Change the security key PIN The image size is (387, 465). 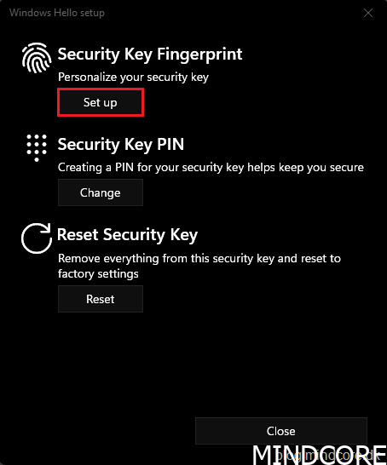101,192
